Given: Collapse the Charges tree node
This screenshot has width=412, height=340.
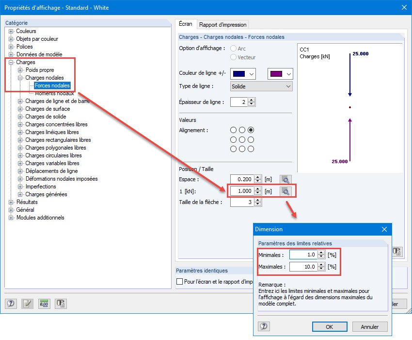Looking at the screenshot, I should [x=11, y=63].
